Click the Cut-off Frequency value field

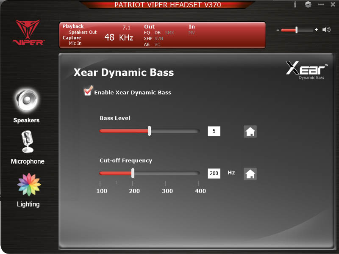click(214, 174)
